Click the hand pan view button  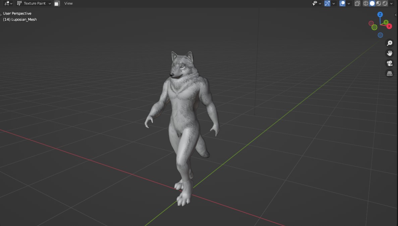click(x=390, y=53)
